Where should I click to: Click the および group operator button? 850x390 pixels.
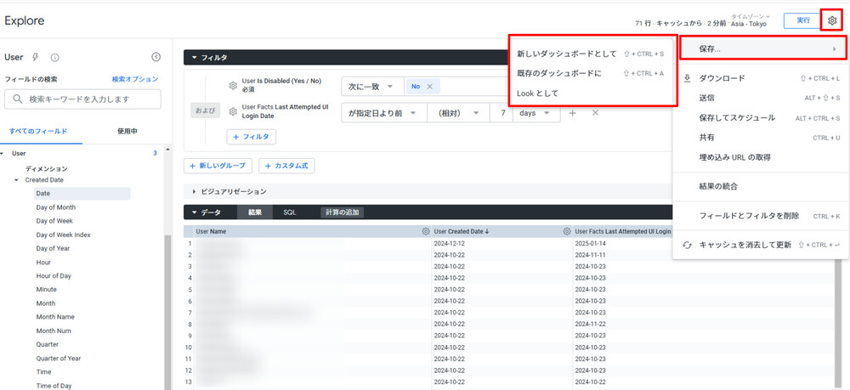pos(206,111)
